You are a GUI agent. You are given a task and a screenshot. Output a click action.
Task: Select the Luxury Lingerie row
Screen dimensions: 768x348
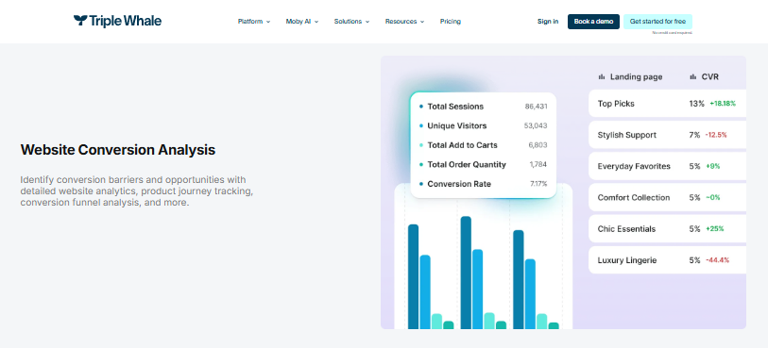pyautogui.click(x=667, y=260)
